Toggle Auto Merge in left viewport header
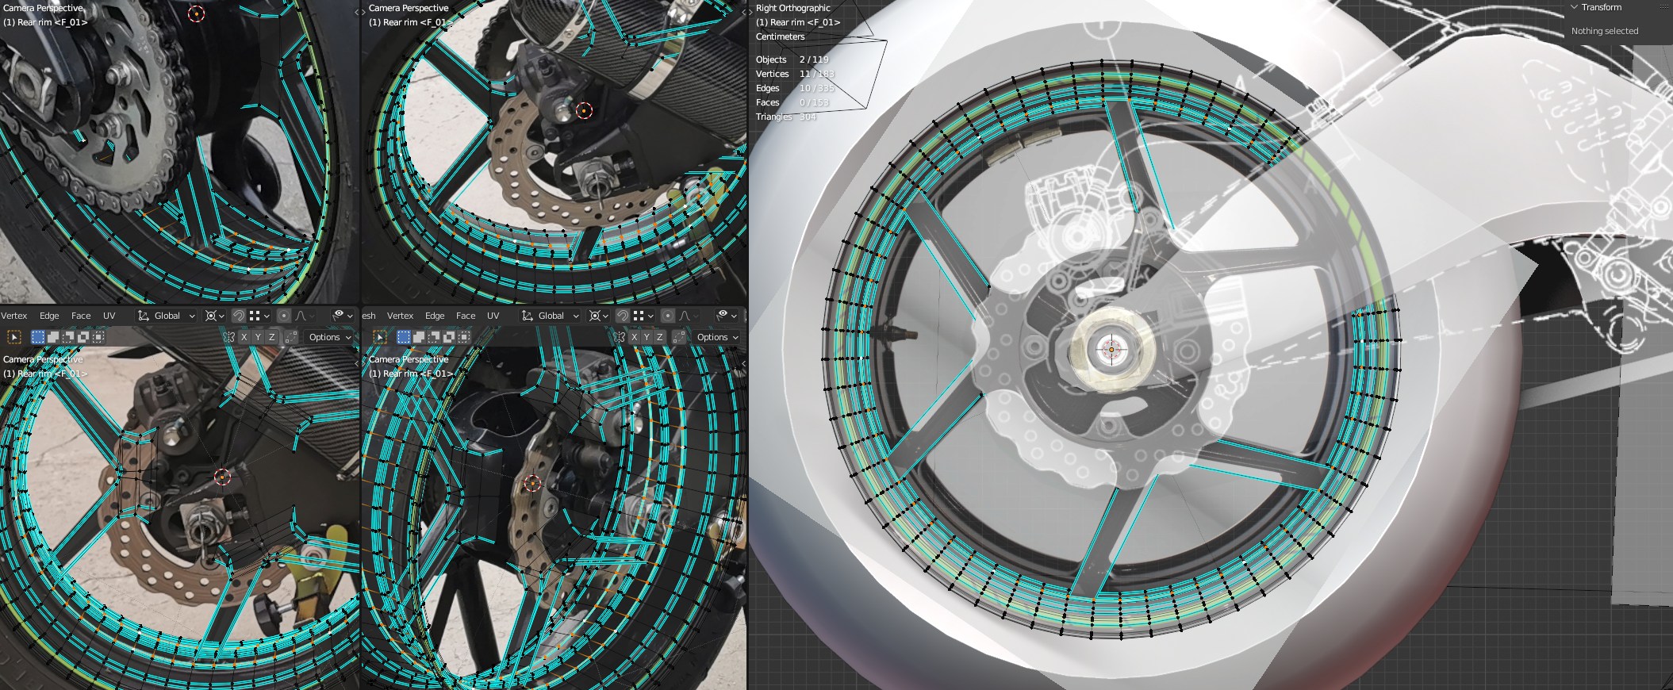The height and width of the screenshot is (690, 1673). (x=290, y=337)
